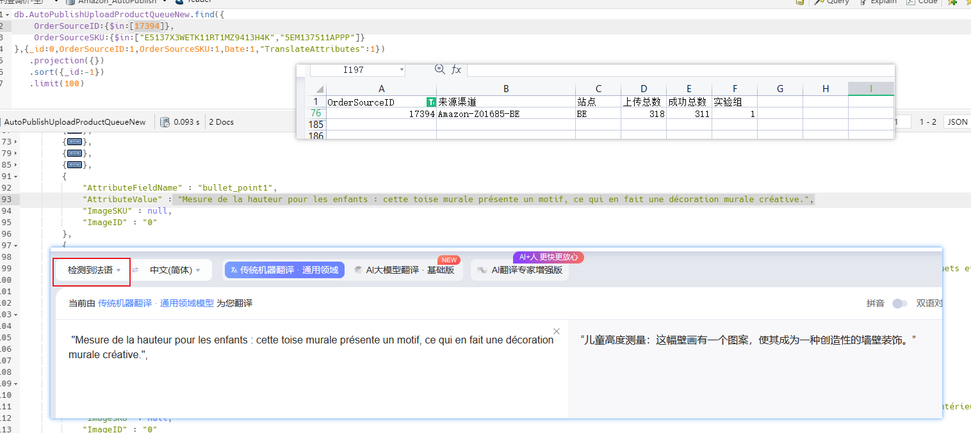Click the .limit(100) line in query
The height and width of the screenshot is (433, 971).
pyautogui.click(x=56, y=83)
